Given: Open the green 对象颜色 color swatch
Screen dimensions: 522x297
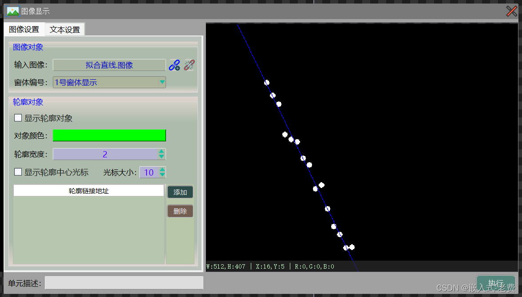Looking at the screenshot, I should 109,135.
